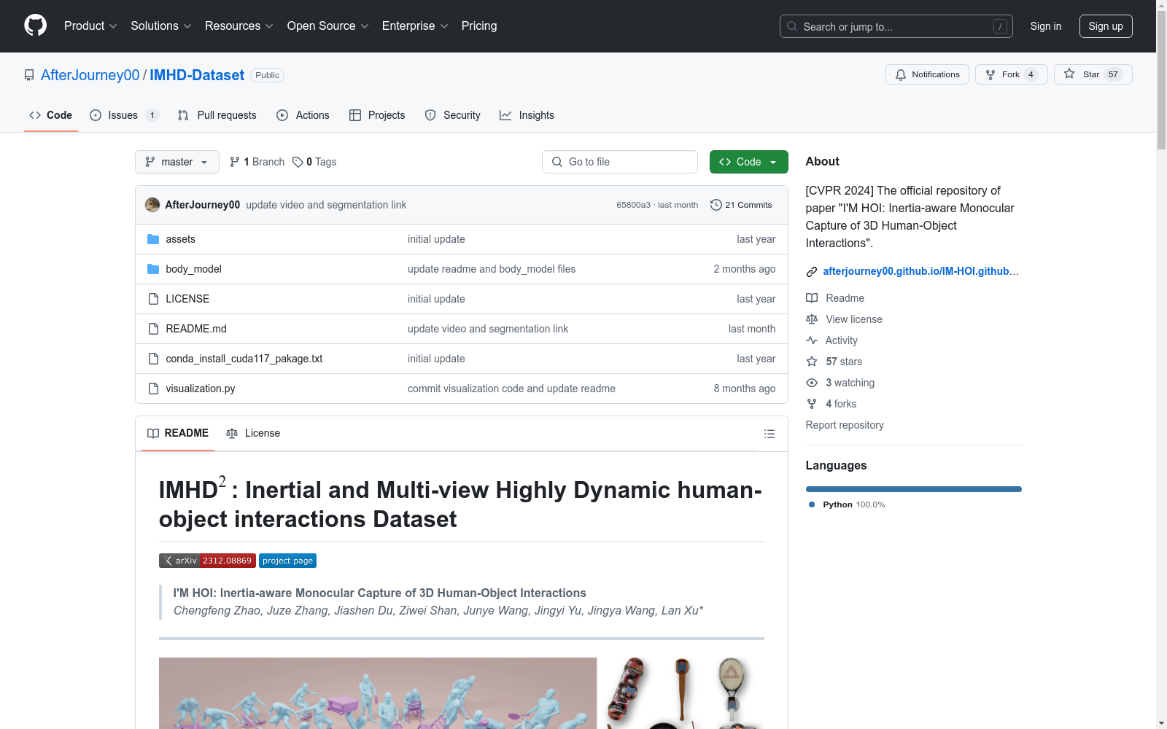Click the Sign up button
The height and width of the screenshot is (729, 1167).
[x=1106, y=26]
